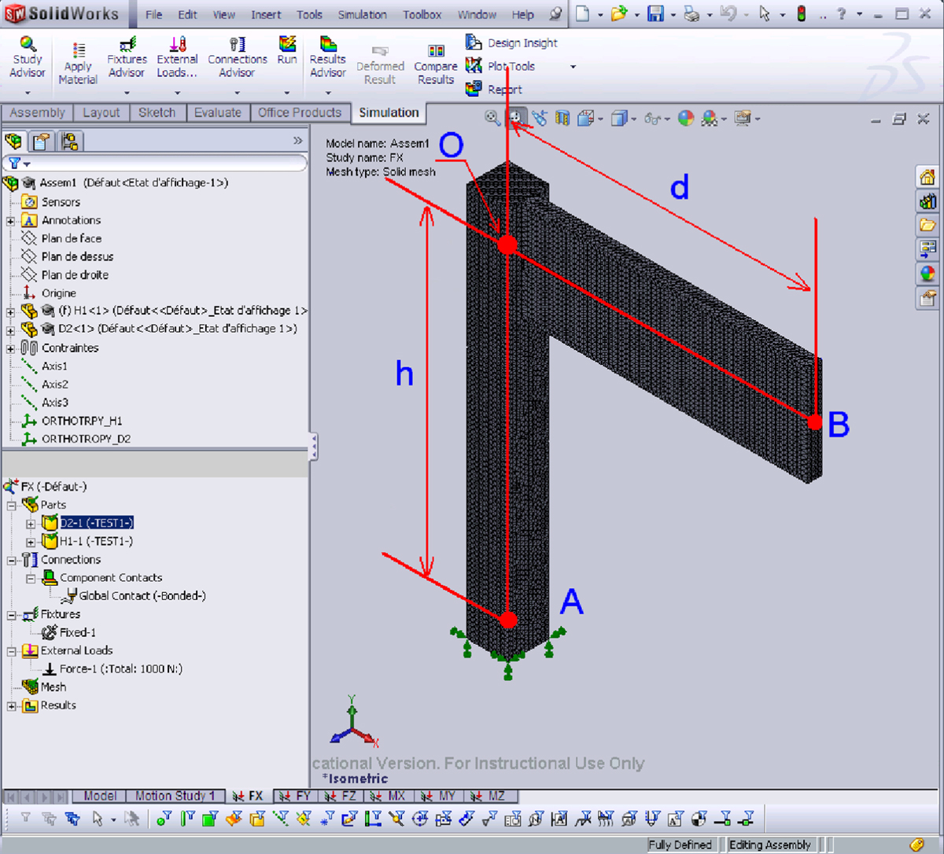Select Plan de face plane
Screen dimensions: 944x854
[61, 238]
